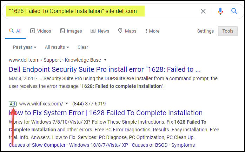Click the Images picture icon
Viewport: 245px width, 152px height.
click(62, 31)
